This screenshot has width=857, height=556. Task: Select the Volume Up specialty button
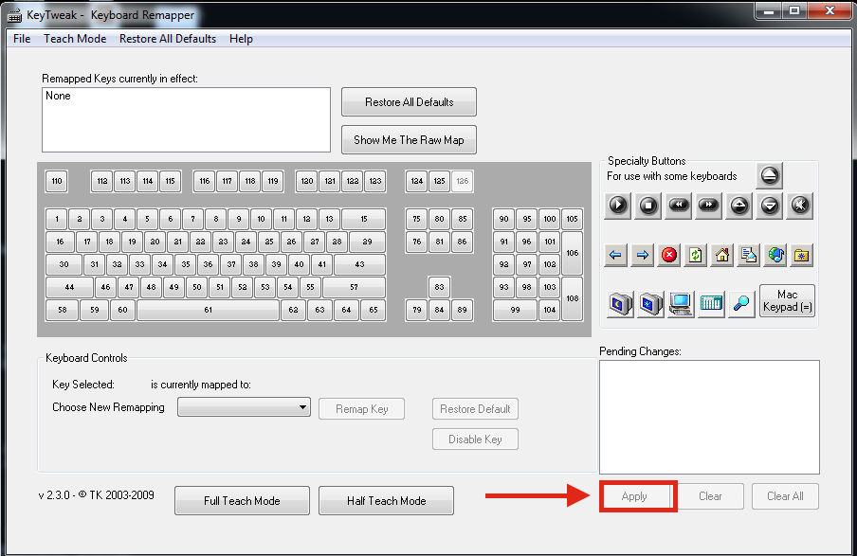(x=739, y=206)
